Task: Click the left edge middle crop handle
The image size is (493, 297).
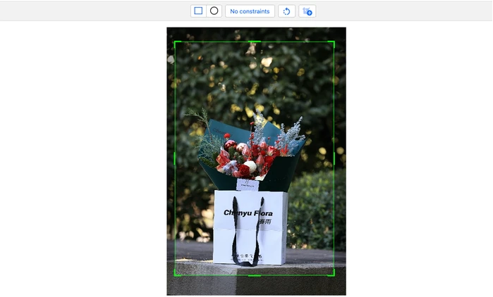Action: click(x=174, y=158)
